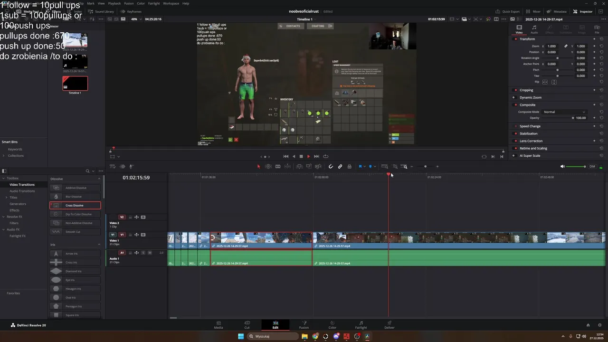Screen dimensions: 608x342
Task: Switch to the Fairlight page tab
Action: (x=361, y=325)
